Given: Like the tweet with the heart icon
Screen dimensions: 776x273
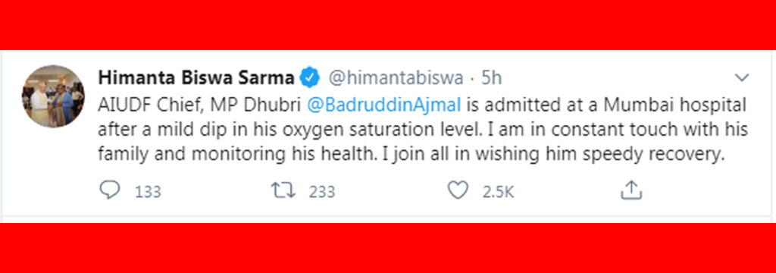Looking at the screenshot, I should coord(458,190).
